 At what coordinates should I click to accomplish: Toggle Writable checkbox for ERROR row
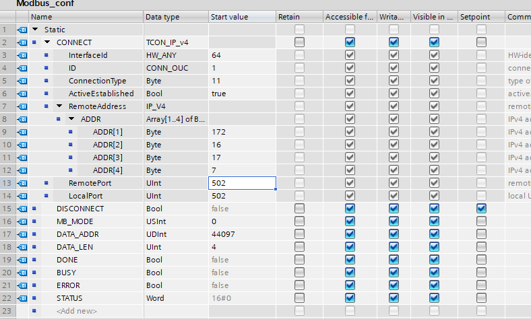point(394,285)
